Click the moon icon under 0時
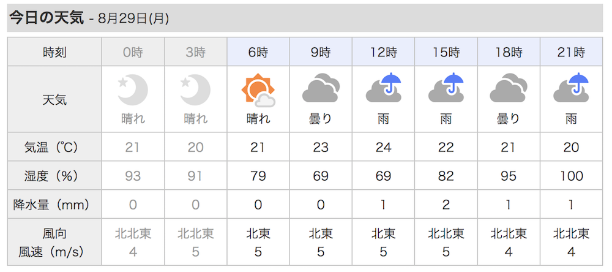Screen dimensions: 612x272 [x=133, y=90]
